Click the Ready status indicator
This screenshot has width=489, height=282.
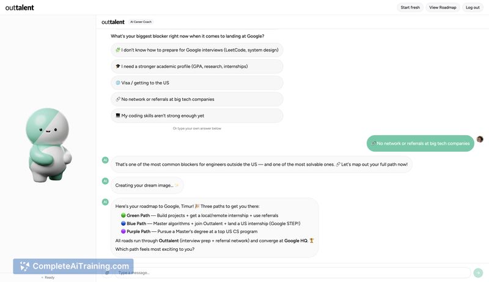coord(49,278)
